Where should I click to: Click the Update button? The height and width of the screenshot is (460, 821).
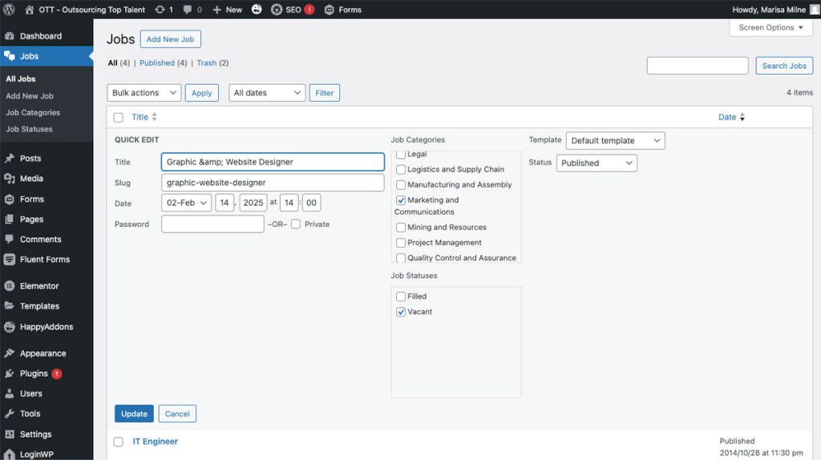coord(134,414)
